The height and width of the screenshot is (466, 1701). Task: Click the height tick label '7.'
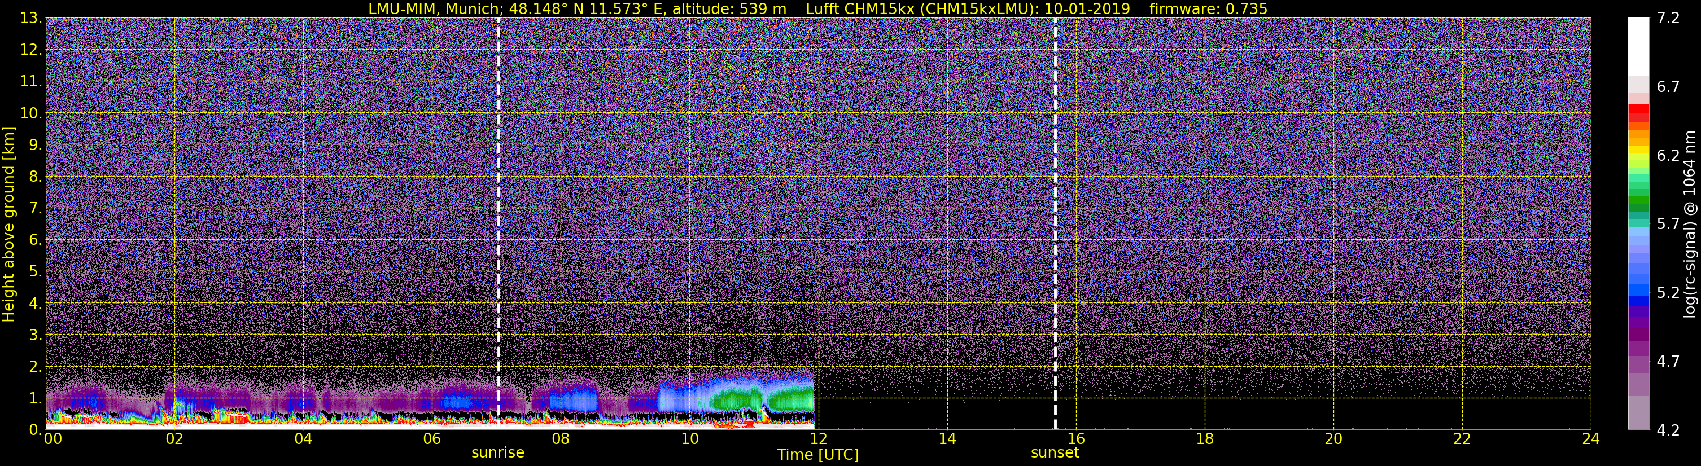(x=36, y=208)
